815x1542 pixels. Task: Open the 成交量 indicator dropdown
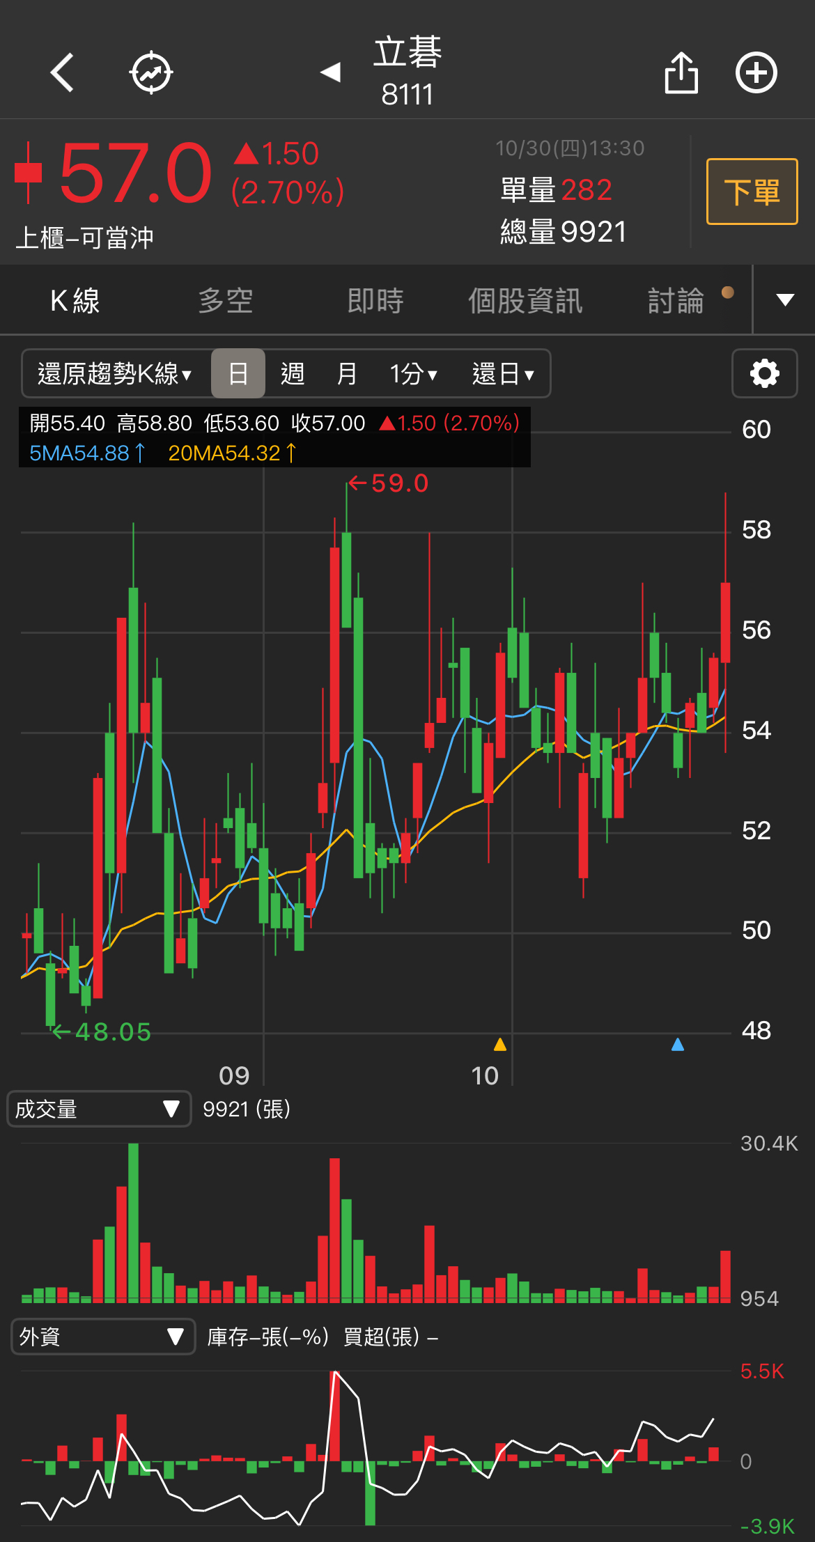[x=98, y=1109]
